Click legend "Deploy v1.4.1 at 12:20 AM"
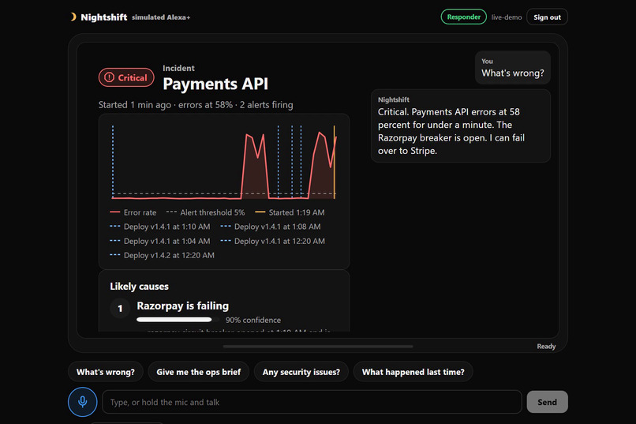Image resolution: width=636 pixels, height=424 pixels. (x=272, y=241)
